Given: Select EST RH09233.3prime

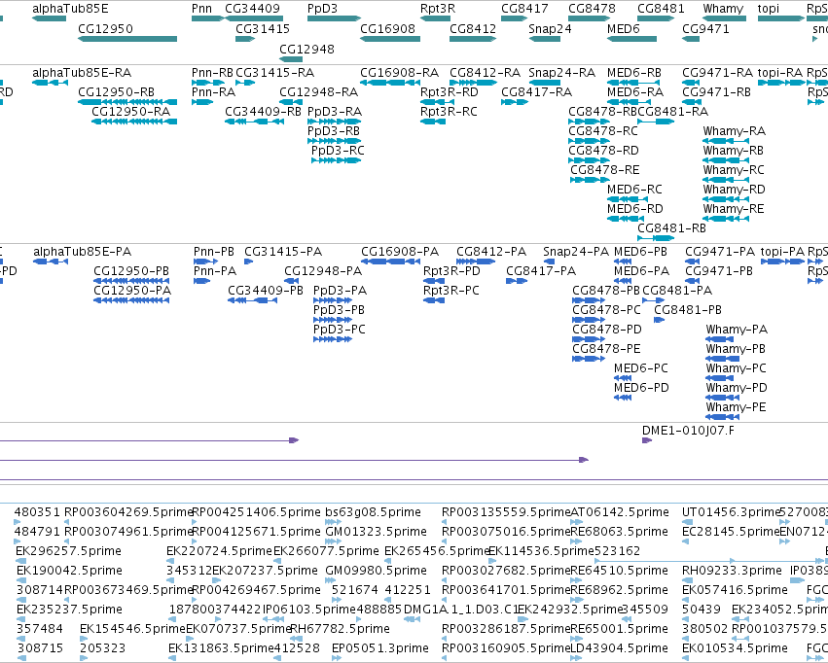Looking at the screenshot, I should (x=732, y=571).
